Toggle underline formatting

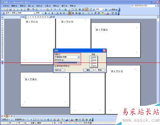coord(52,13)
